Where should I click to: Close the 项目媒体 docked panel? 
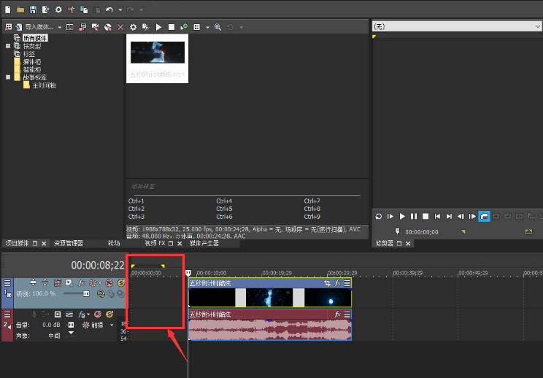44,244
